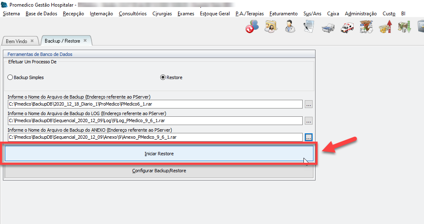Click the hospital bed icon
The image size is (424, 224).
328,27
